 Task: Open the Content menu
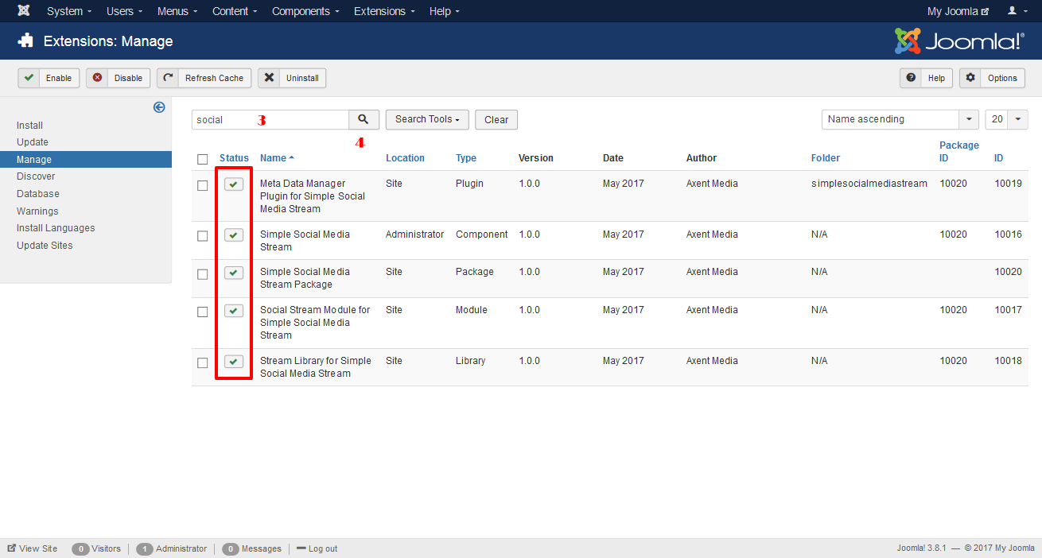click(235, 11)
